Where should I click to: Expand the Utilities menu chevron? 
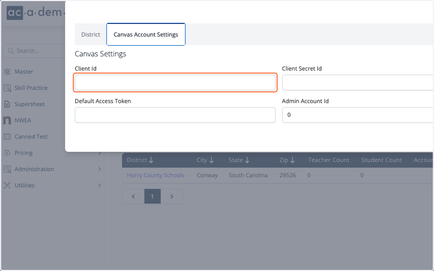click(99, 185)
